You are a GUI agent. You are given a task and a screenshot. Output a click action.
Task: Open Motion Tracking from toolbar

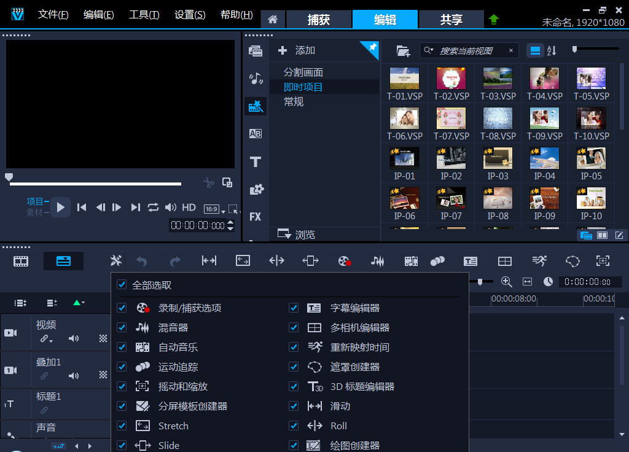pyautogui.click(x=437, y=261)
